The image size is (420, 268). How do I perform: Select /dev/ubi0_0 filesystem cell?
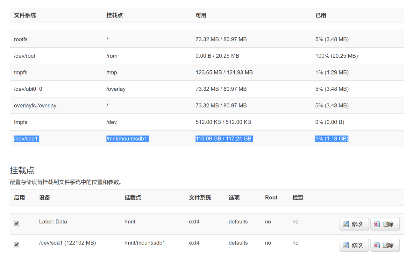point(28,89)
